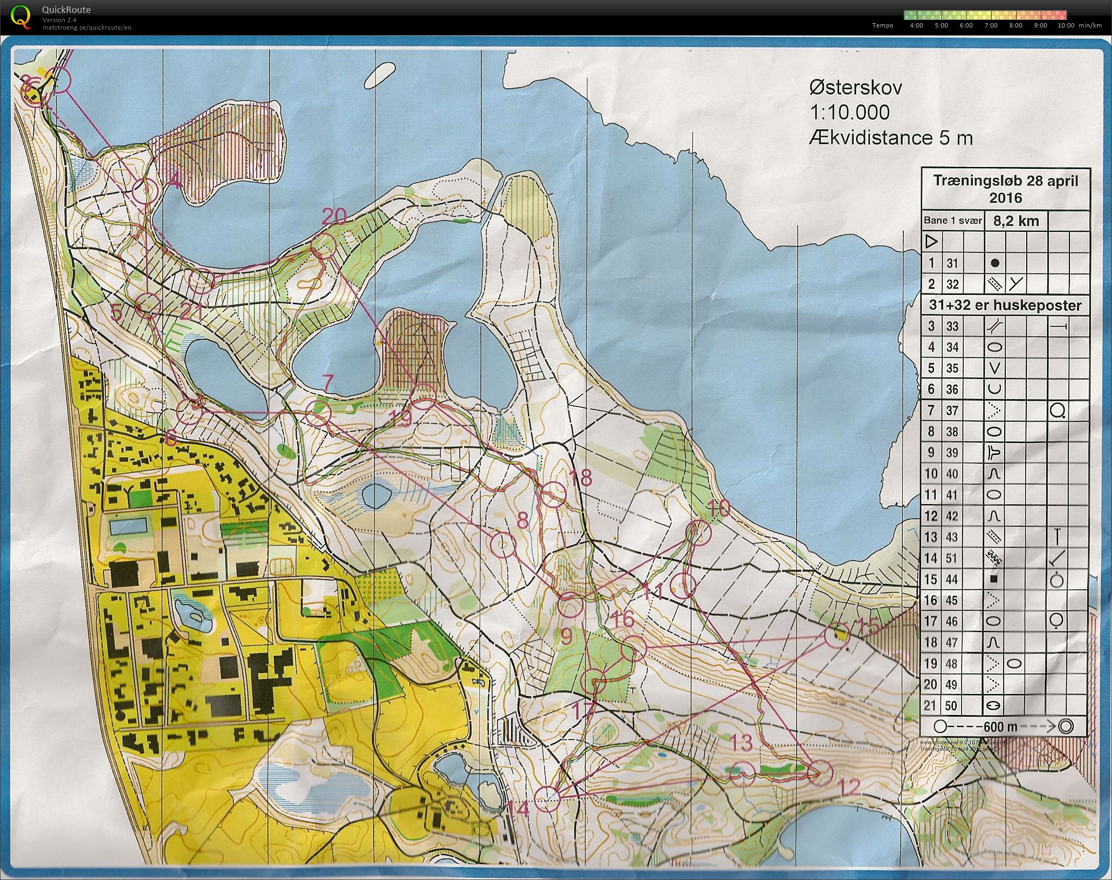
Task: Click the Træningsløb 28 april 2016 header
Action: point(1006,189)
